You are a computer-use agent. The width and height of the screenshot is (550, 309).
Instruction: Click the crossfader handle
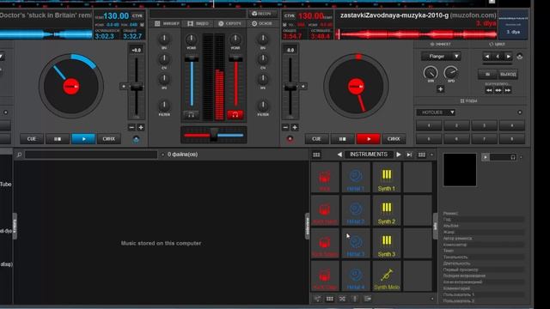[x=214, y=135]
